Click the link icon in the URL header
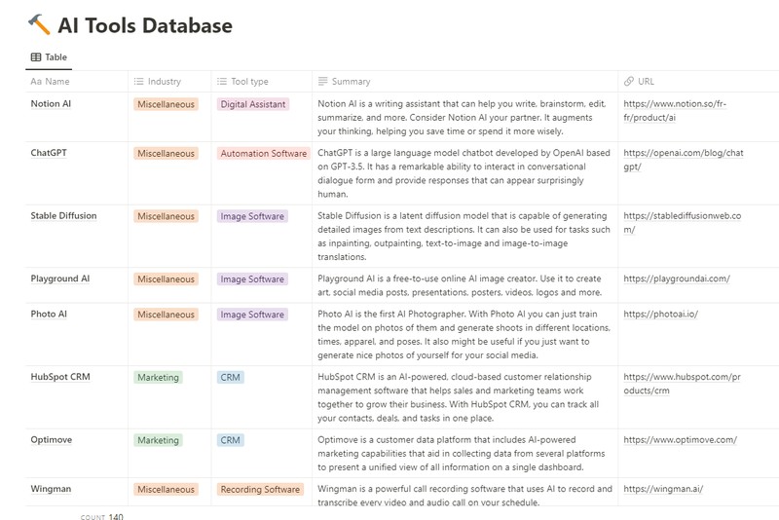The image size is (779, 520). pyautogui.click(x=629, y=82)
